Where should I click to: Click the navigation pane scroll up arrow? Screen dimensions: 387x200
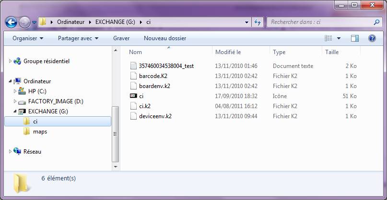tap(115, 51)
